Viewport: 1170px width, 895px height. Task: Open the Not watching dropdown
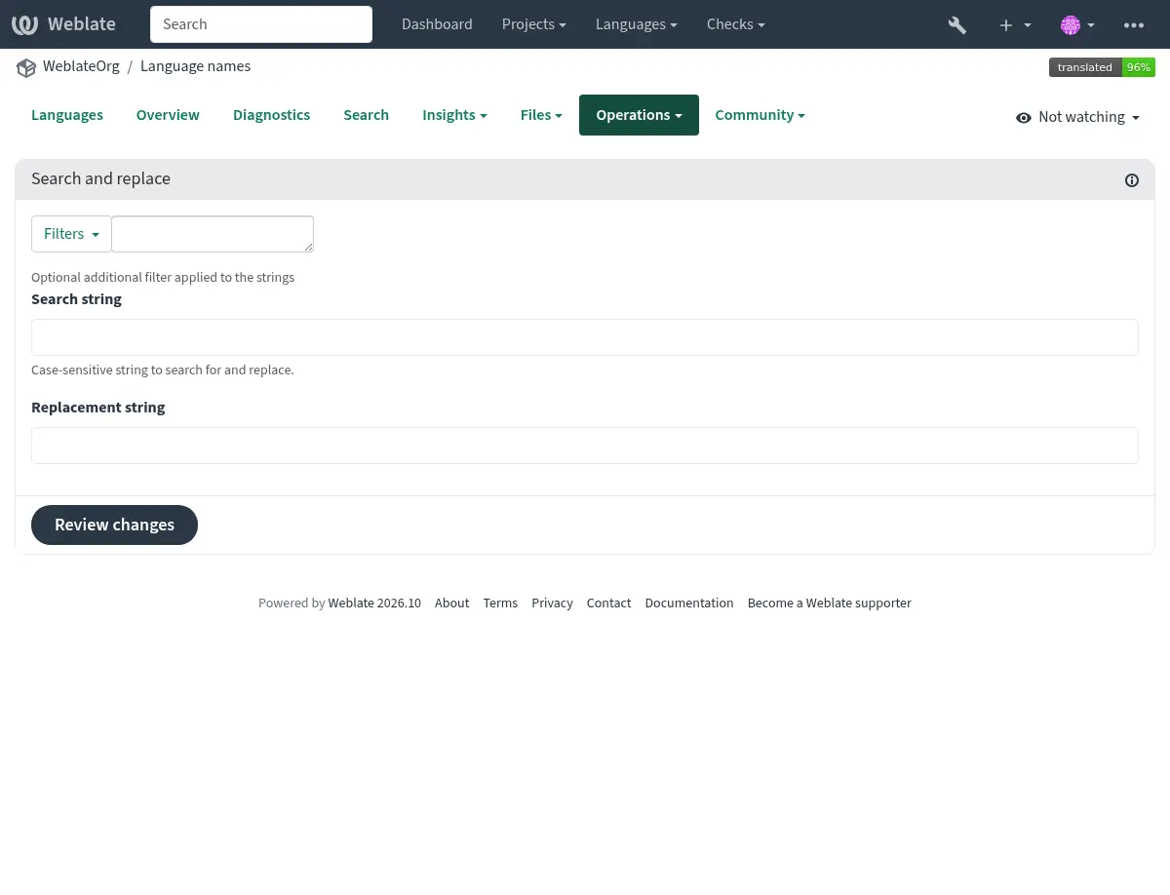pos(1077,117)
